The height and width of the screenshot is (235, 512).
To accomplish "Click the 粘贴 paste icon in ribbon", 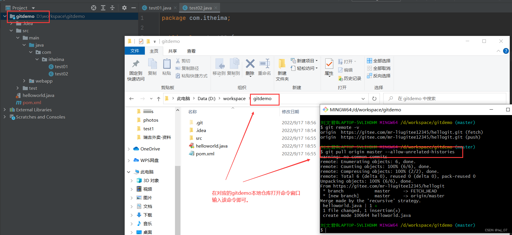I will (167, 64).
